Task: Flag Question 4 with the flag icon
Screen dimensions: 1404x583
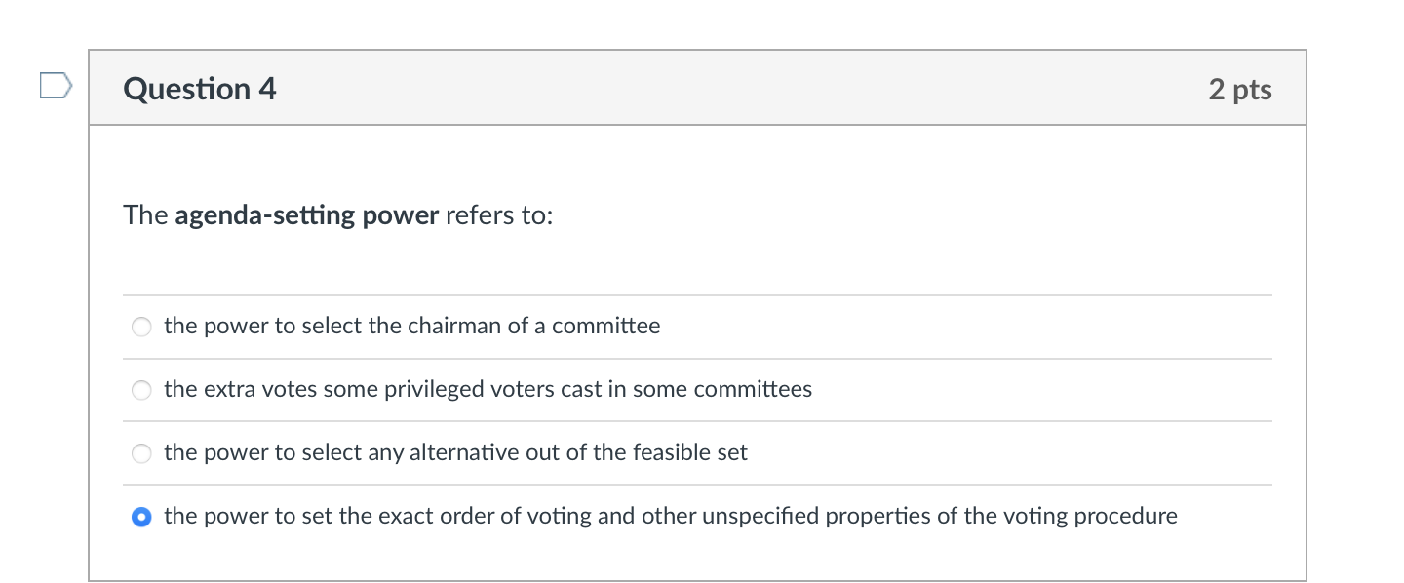Action: click(x=56, y=87)
